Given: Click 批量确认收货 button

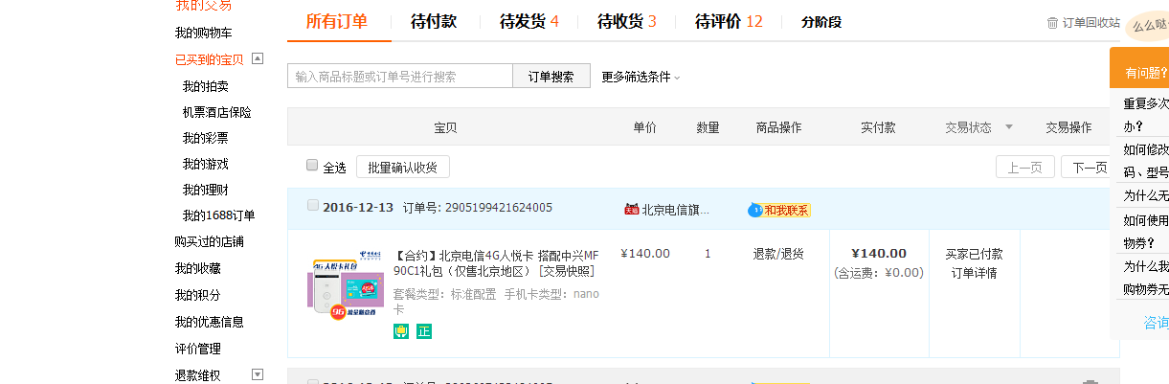Looking at the screenshot, I should tap(403, 167).
